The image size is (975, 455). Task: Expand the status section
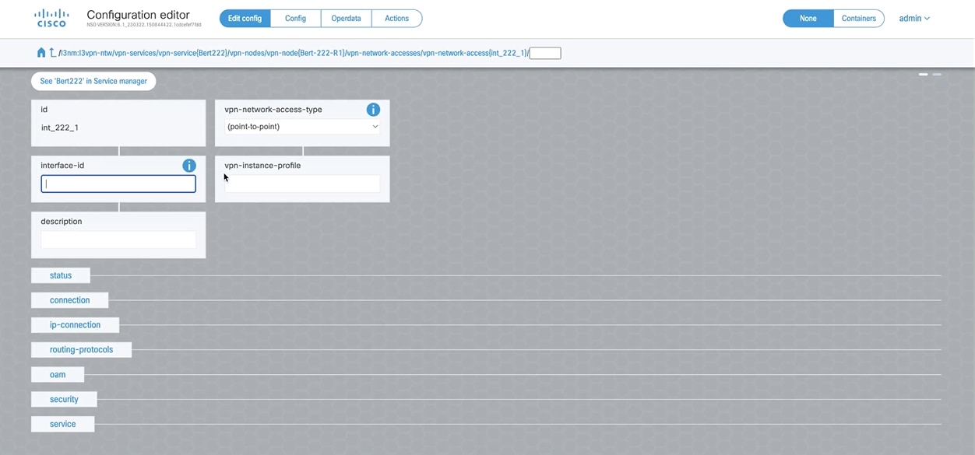click(60, 275)
